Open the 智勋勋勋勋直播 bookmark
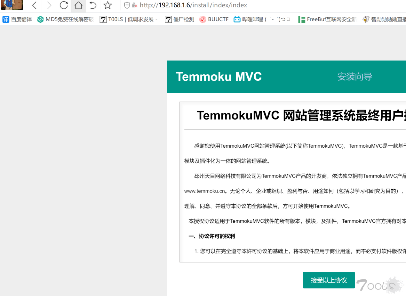The image size is (406, 296). (384, 19)
